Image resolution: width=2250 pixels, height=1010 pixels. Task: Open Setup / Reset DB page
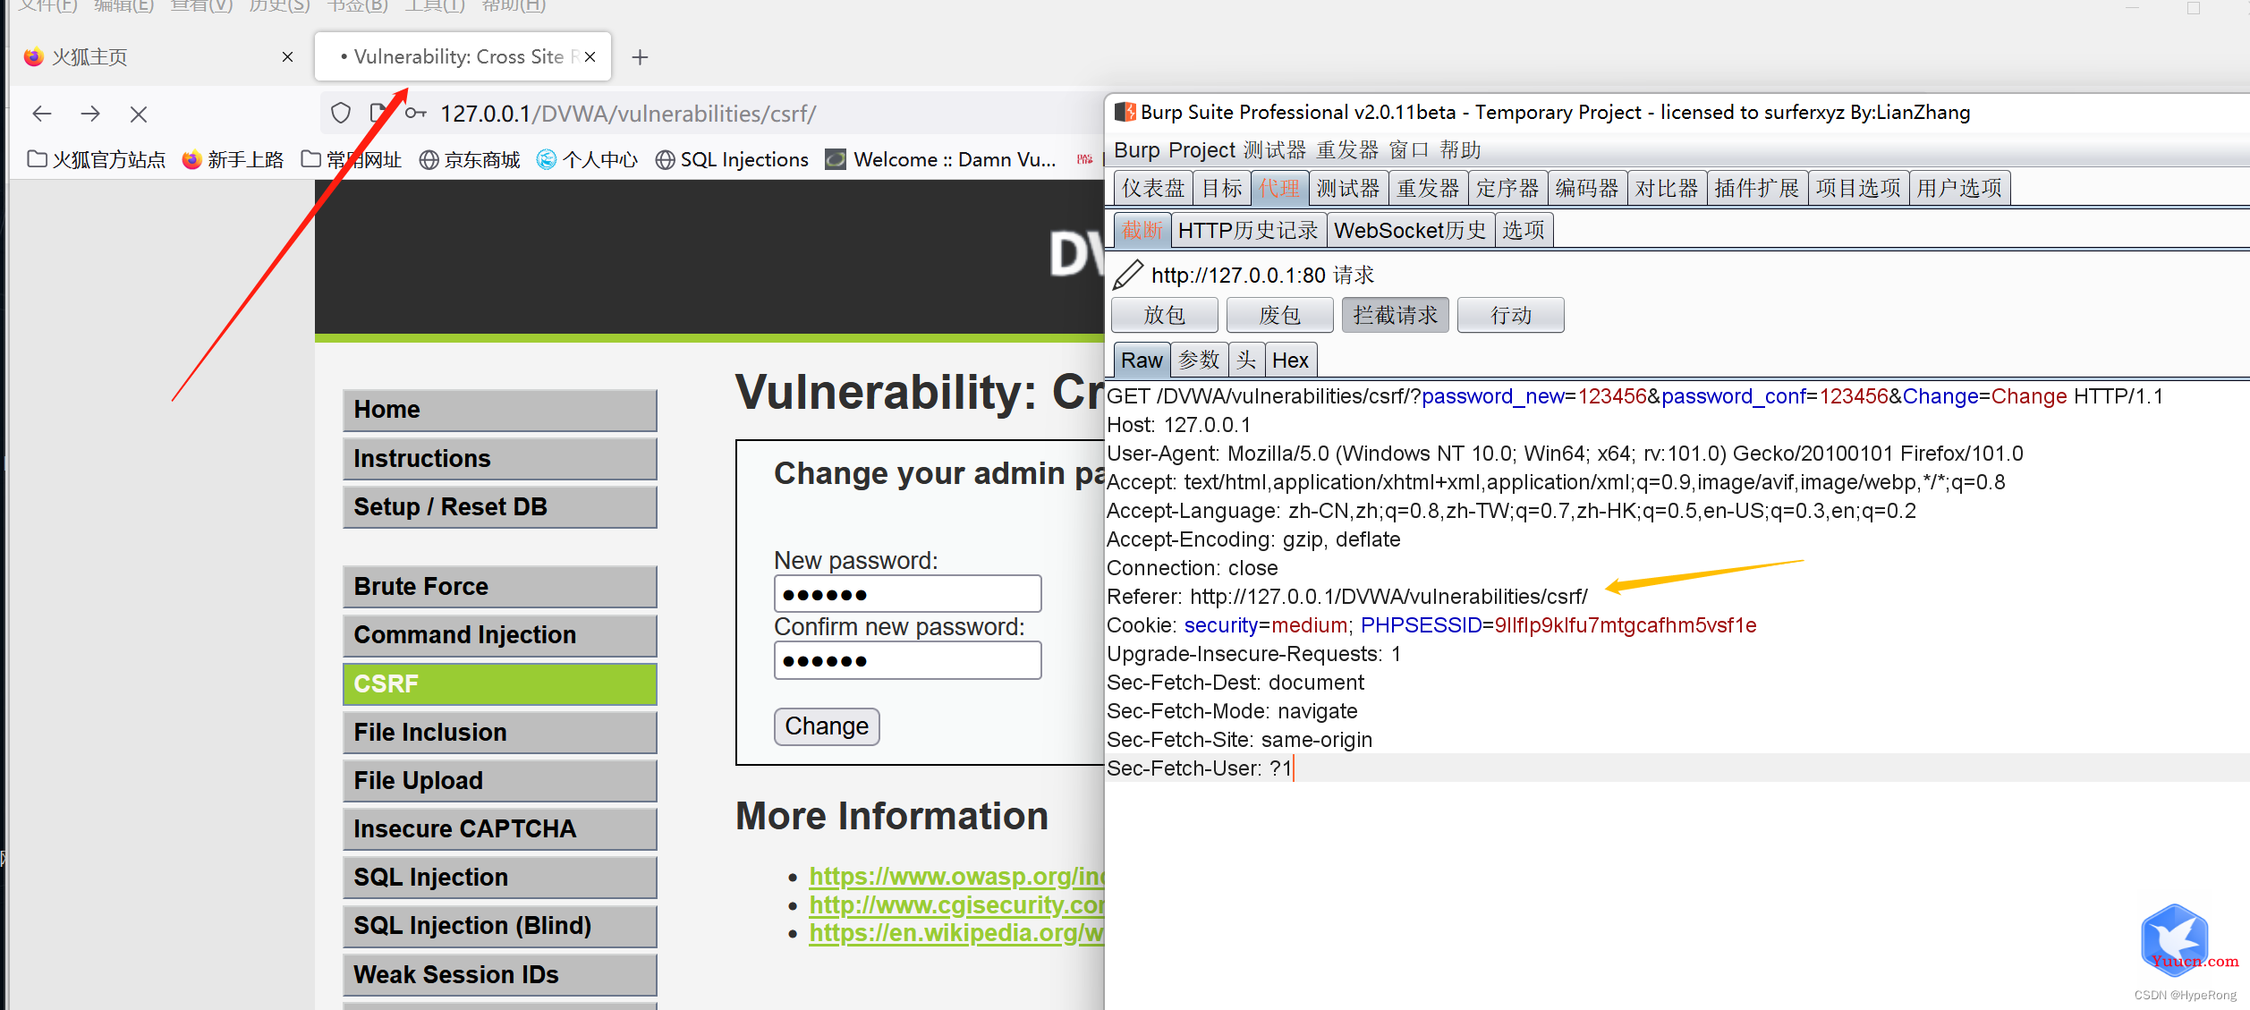point(500,506)
